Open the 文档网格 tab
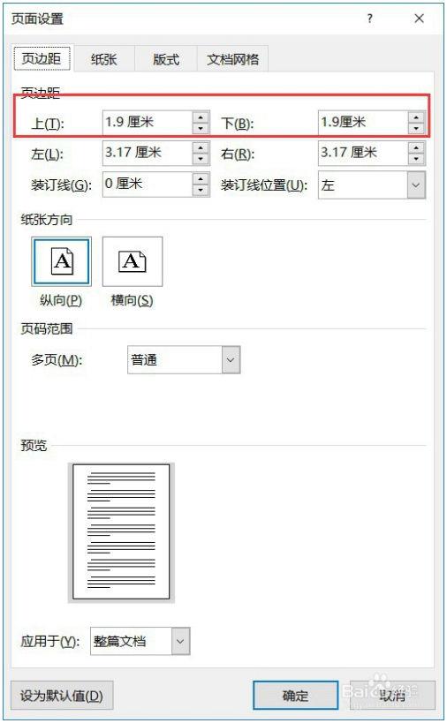This screenshot has width=447, height=723. point(233,59)
